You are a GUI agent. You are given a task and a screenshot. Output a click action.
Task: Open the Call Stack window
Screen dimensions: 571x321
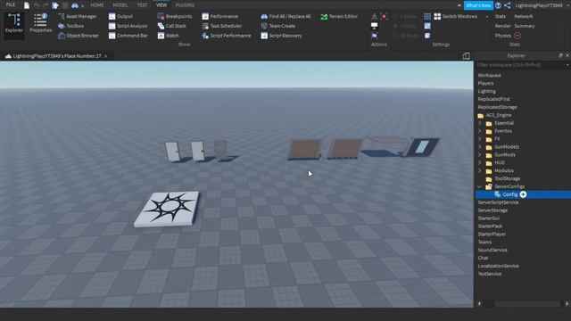(171, 26)
